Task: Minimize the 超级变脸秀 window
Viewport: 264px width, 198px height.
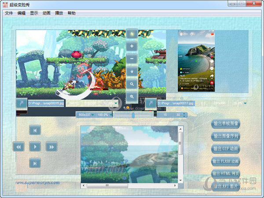Action: [x=232, y=4]
